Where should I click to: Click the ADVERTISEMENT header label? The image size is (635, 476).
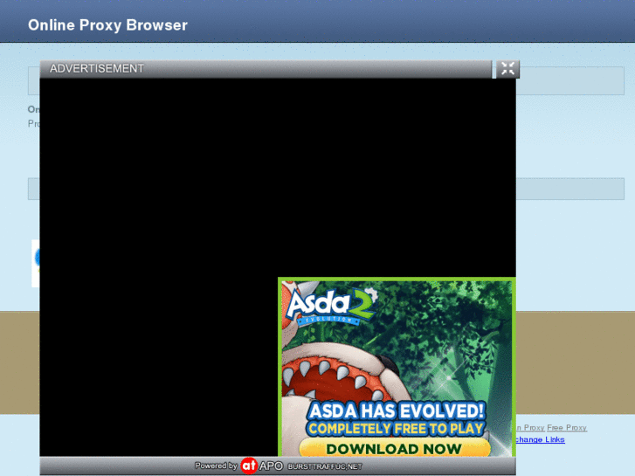click(x=97, y=68)
